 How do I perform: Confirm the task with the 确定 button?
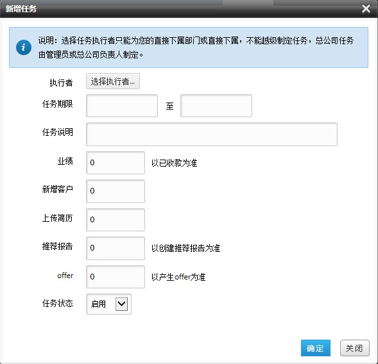316,348
